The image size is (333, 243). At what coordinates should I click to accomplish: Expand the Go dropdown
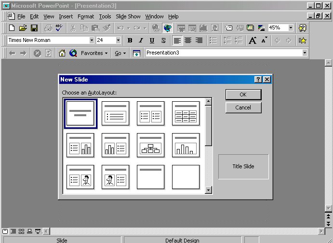pyautogui.click(x=120, y=53)
